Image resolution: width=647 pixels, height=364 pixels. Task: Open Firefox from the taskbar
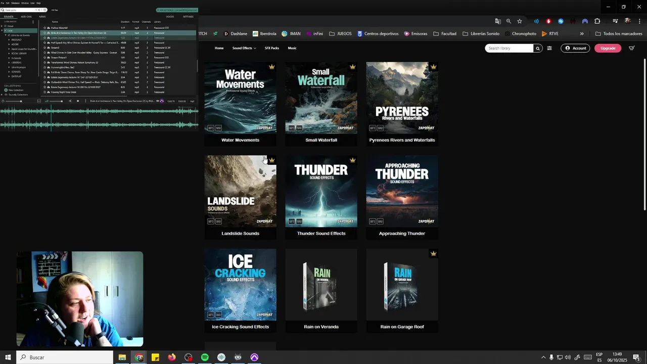click(x=172, y=357)
